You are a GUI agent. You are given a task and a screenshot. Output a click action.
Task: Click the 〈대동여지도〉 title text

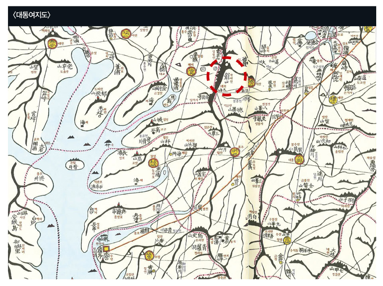[32, 16]
